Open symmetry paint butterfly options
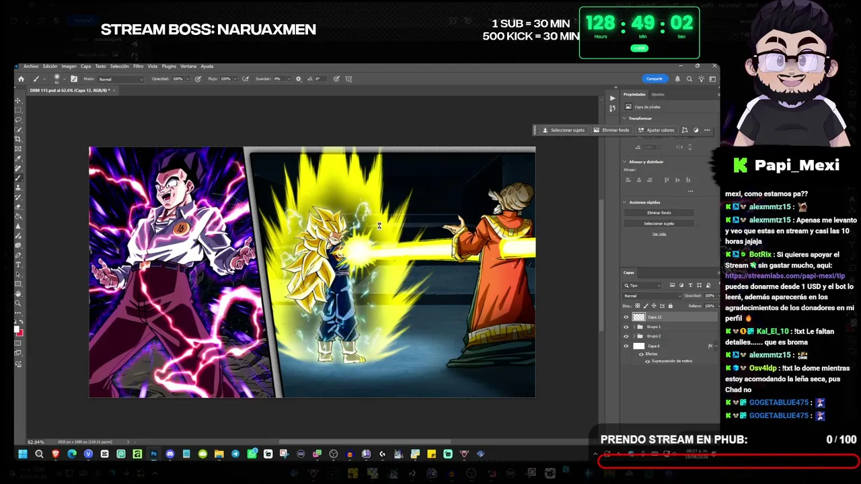This screenshot has width=861, height=484. pyautogui.click(x=348, y=79)
